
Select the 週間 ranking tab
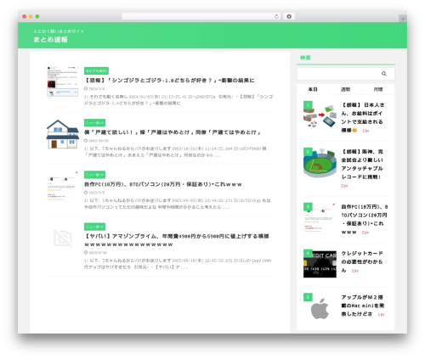(345, 89)
